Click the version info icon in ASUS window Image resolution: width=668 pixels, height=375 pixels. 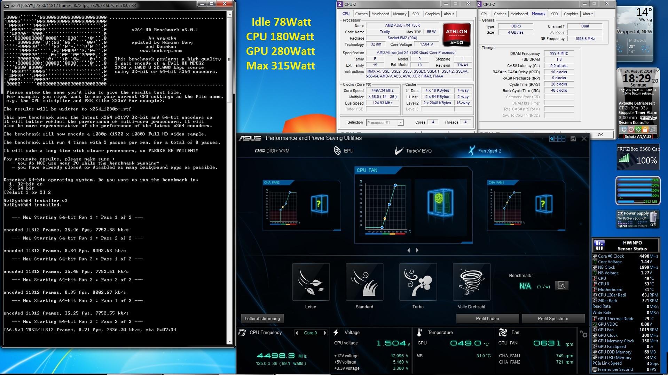pyautogui.click(x=573, y=139)
